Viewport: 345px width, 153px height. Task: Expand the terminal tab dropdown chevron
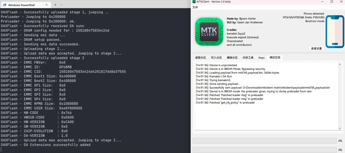pos(62,5)
